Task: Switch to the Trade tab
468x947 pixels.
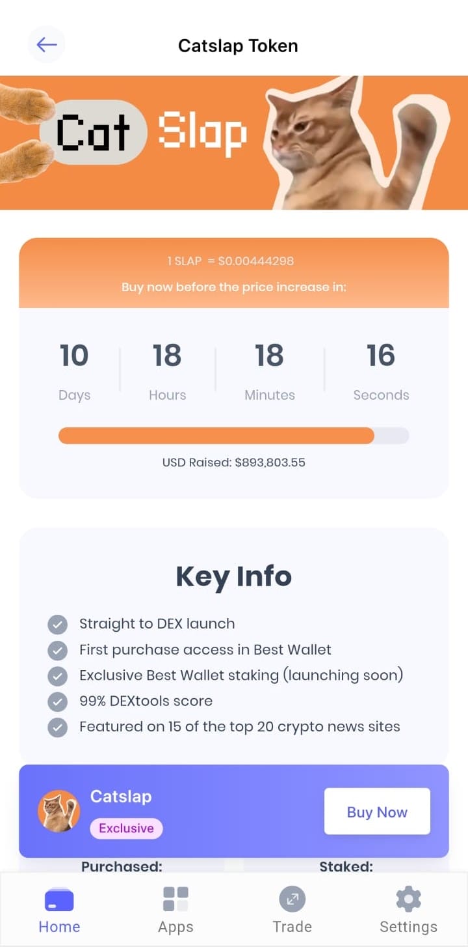Action: [292, 909]
